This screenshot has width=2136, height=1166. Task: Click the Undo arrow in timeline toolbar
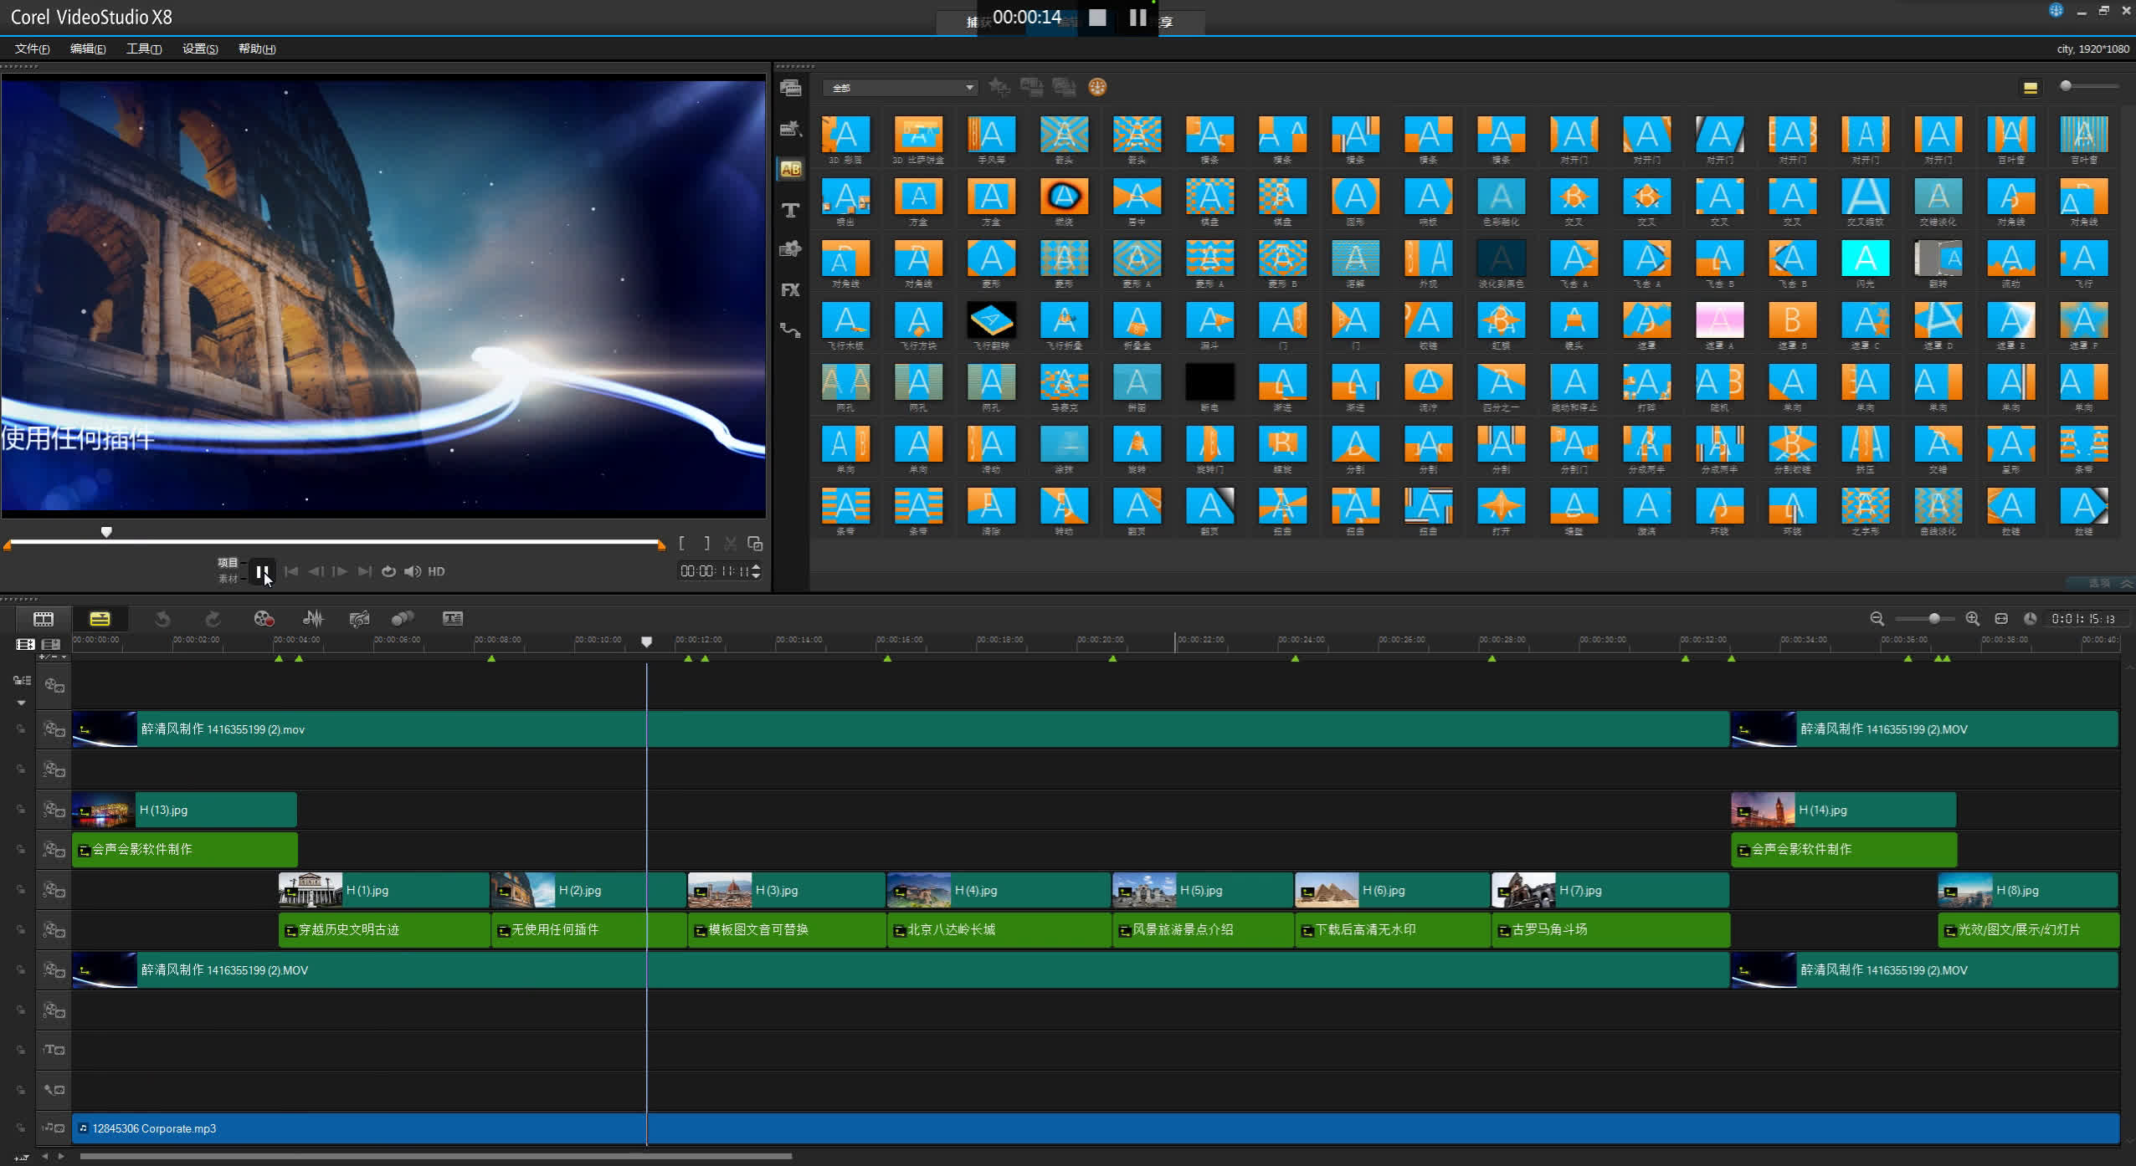(162, 619)
